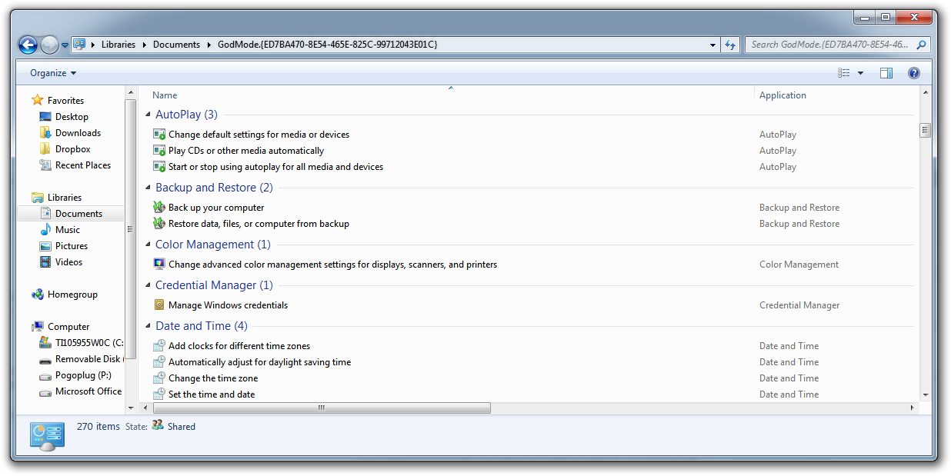
Task: Open the recent pages dropdown arrow
Action: [65, 45]
